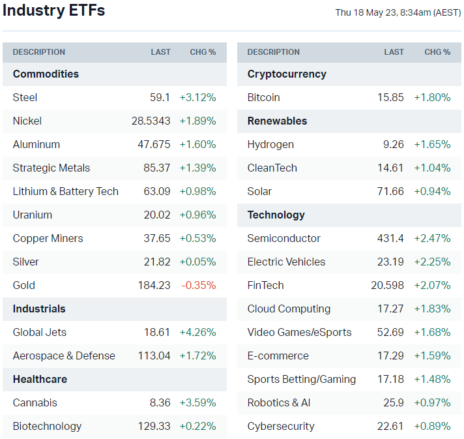Open the Cybersecurity ETF row
464x439 pixels.
coord(281,426)
